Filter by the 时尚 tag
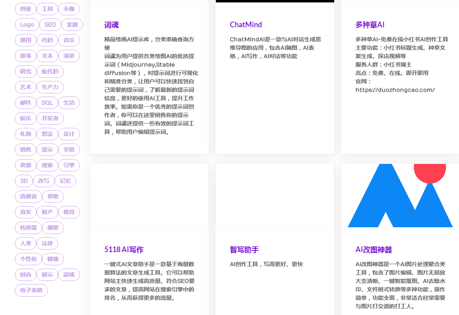This screenshot has height=315, width=459. (25, 275)
